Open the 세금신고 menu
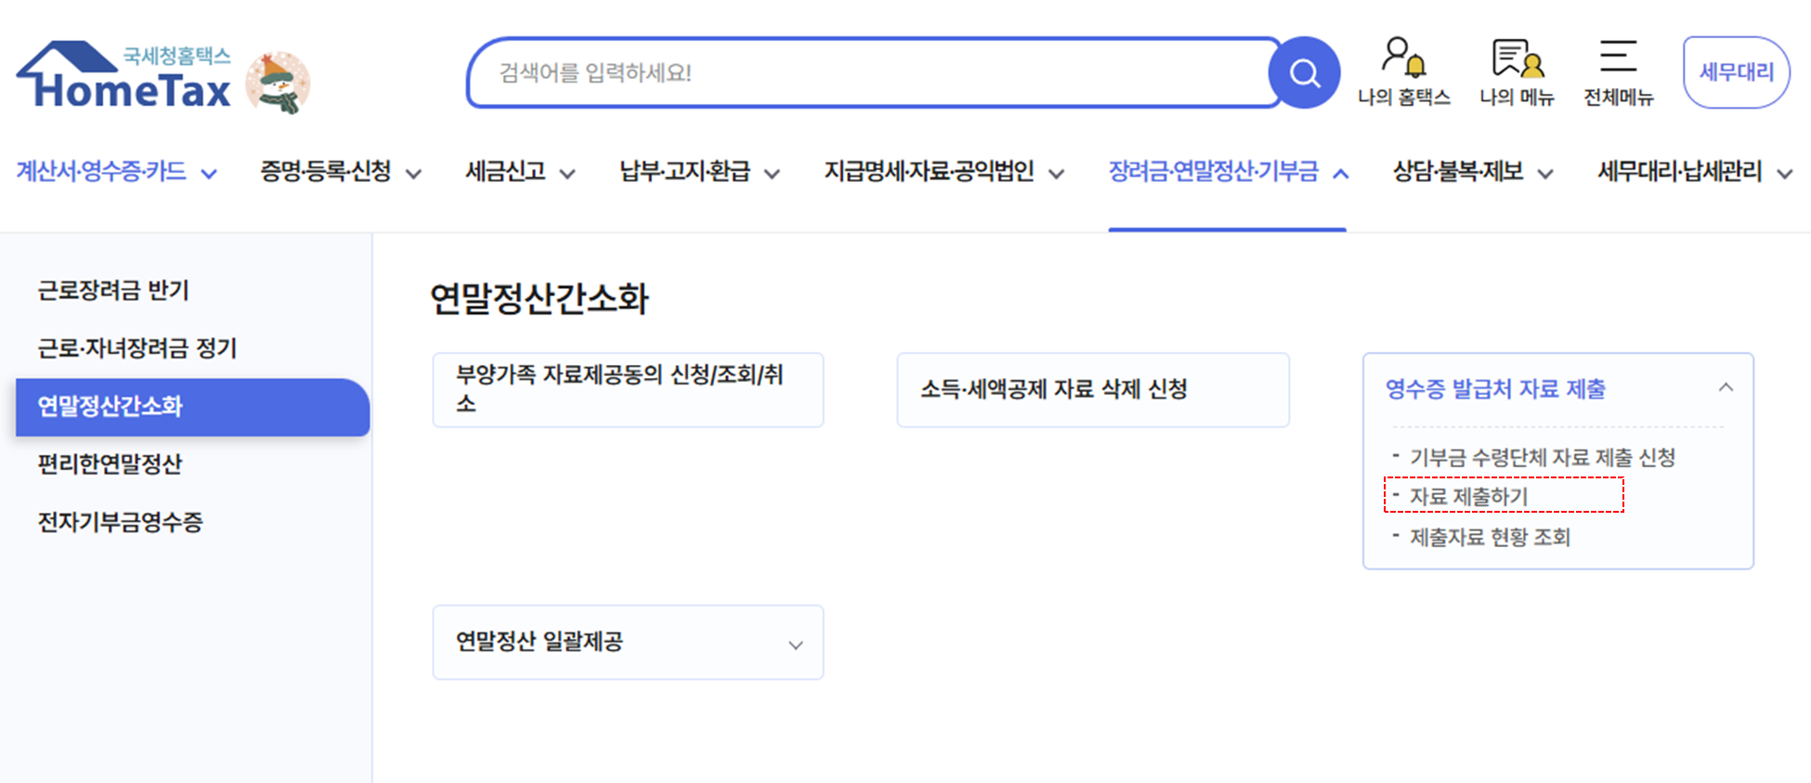 pos(520,172)
